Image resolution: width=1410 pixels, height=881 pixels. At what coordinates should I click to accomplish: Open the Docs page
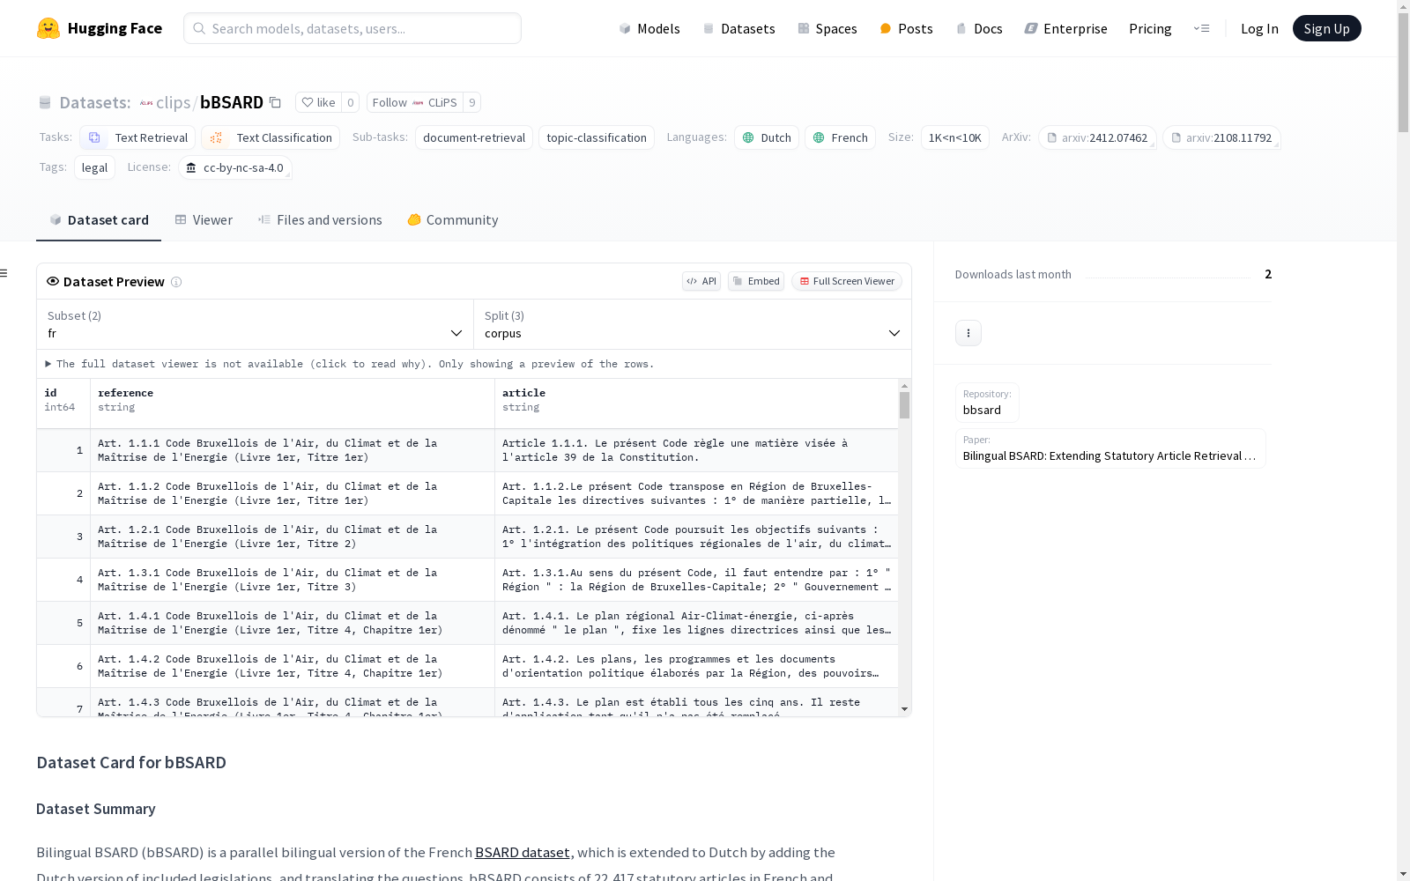(x=979, y=28)
